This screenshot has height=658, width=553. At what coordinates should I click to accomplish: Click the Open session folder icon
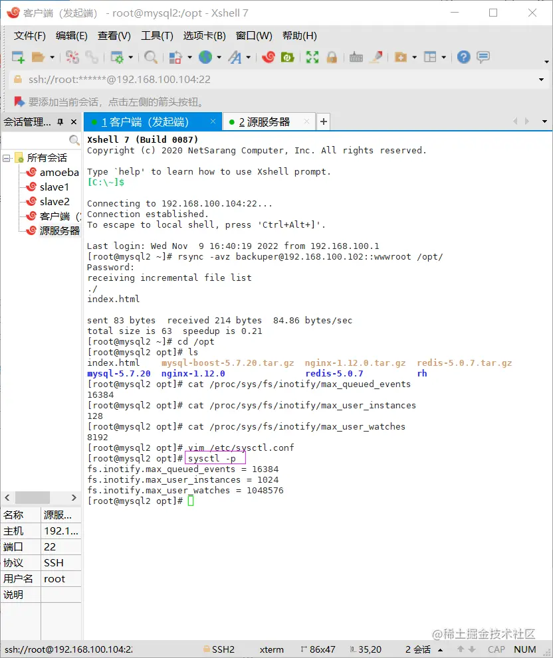click(x=38, y=57)
